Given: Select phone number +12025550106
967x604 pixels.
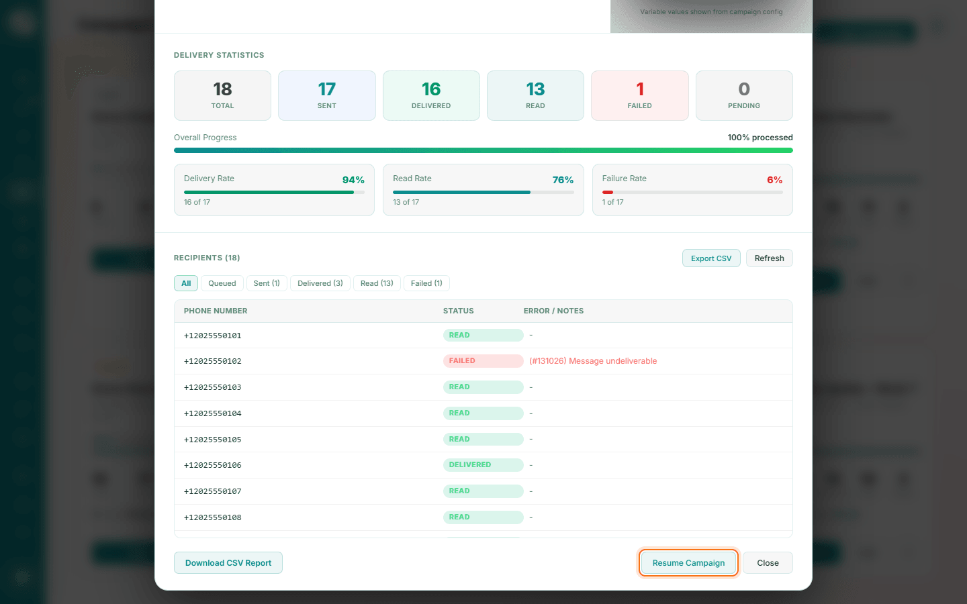Looking at the screenshot, I should tap(213, 465).
